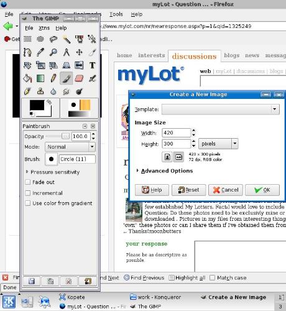The image size is (286, 311).
Task: Click the Opacity slider handle
Action: [65, 136]
